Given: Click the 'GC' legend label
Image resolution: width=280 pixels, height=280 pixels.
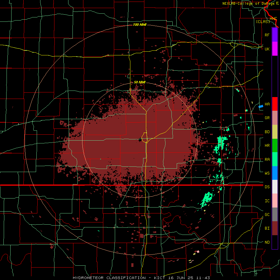Looking at the screenshot, I should (267, 215).
